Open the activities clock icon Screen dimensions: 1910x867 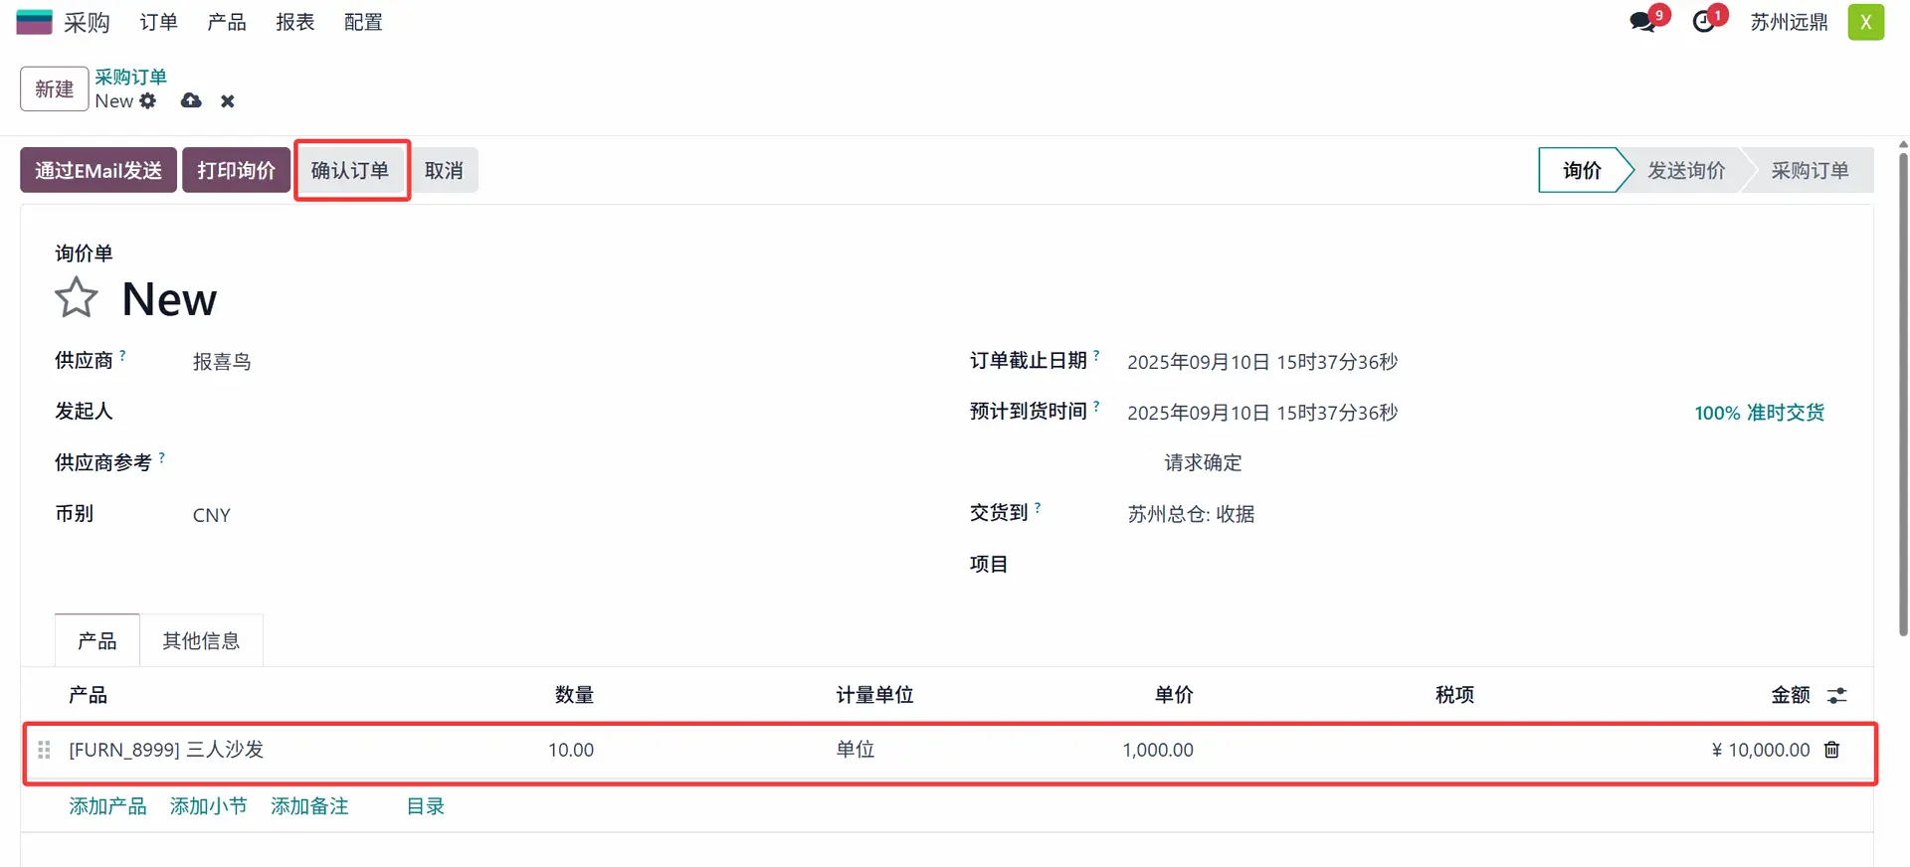1704,22
